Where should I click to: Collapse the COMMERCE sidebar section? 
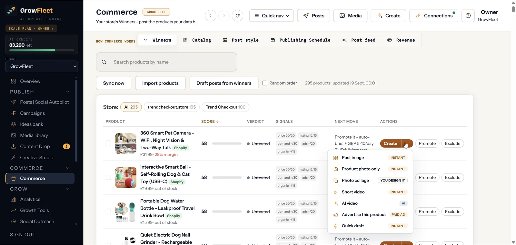point(68,168)
